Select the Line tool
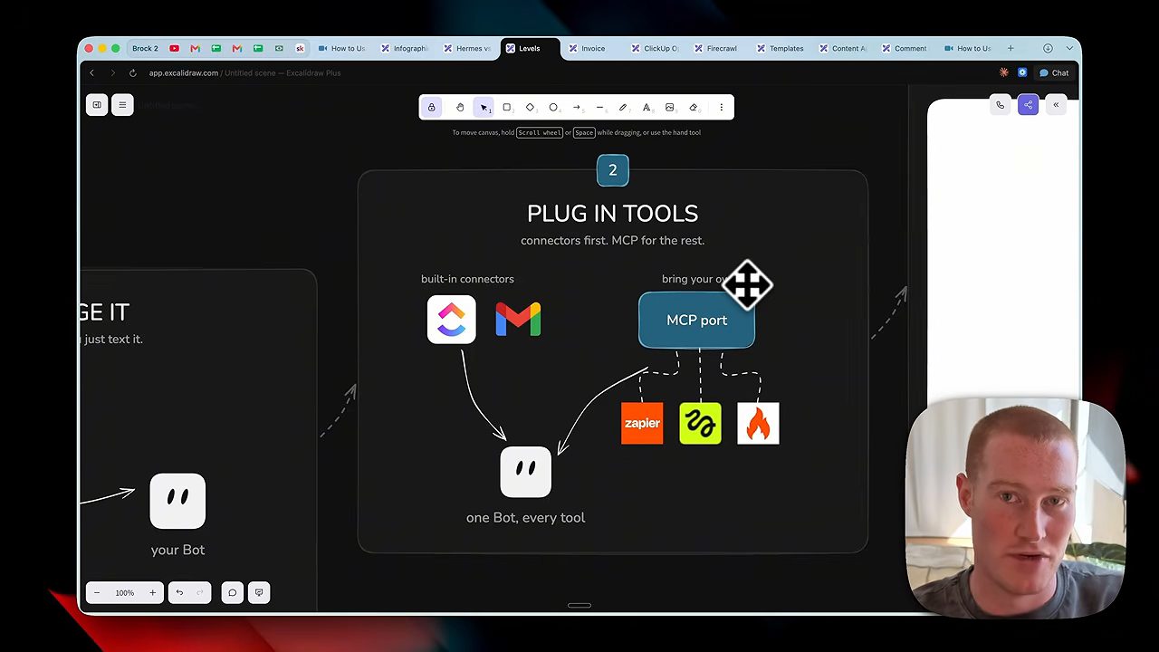 pos(599,107)
